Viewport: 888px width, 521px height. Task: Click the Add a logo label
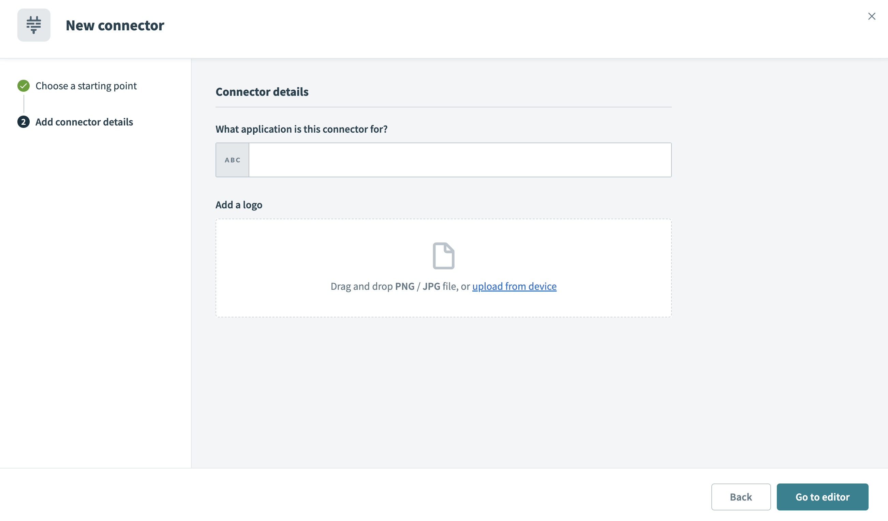pyautogui.click(x=239, y=205)
